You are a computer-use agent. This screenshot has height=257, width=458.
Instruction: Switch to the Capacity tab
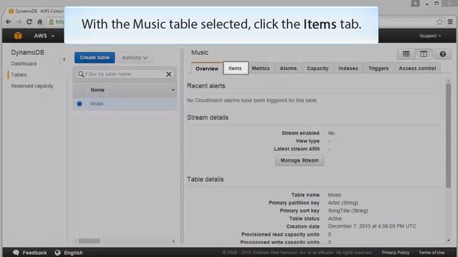pos(318,69)
